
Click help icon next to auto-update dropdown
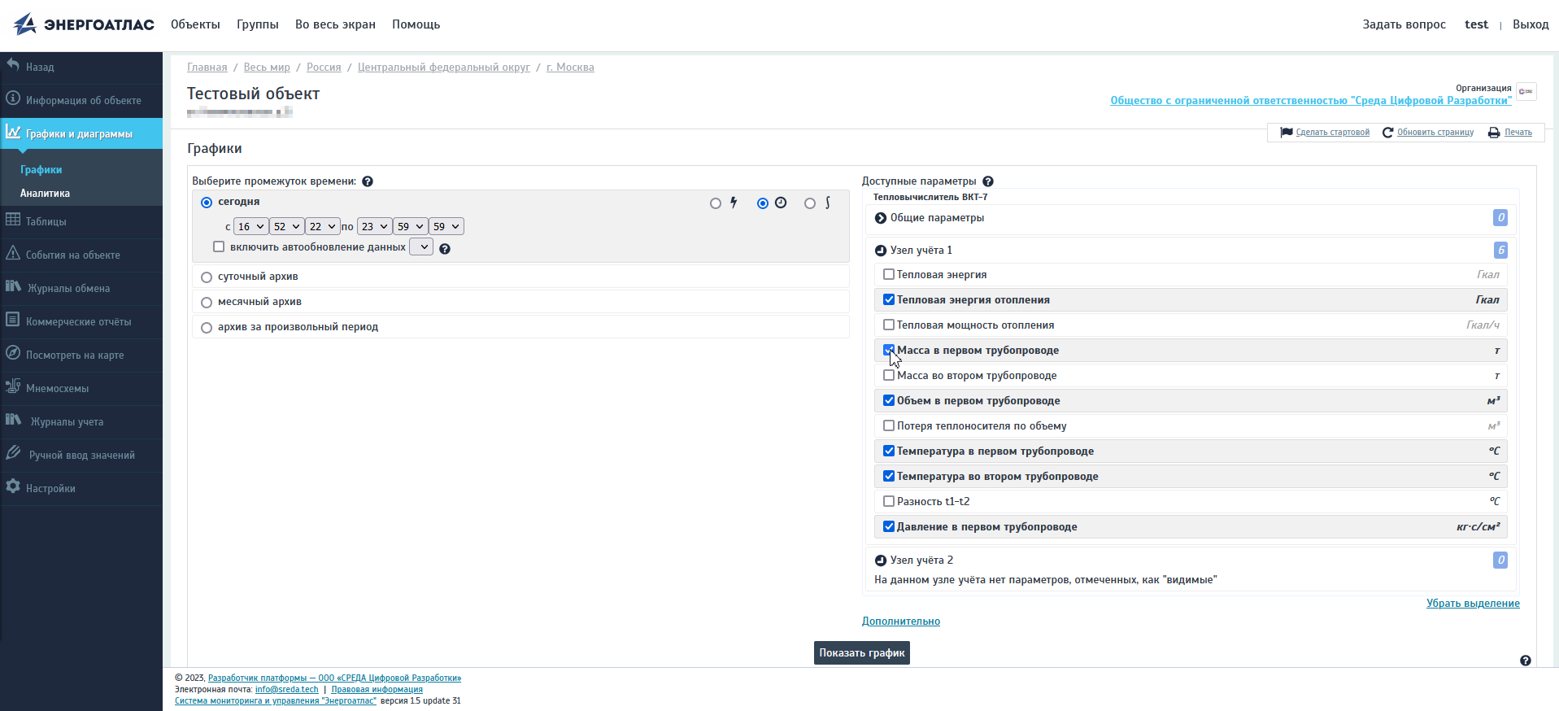(x=445, y=249)
